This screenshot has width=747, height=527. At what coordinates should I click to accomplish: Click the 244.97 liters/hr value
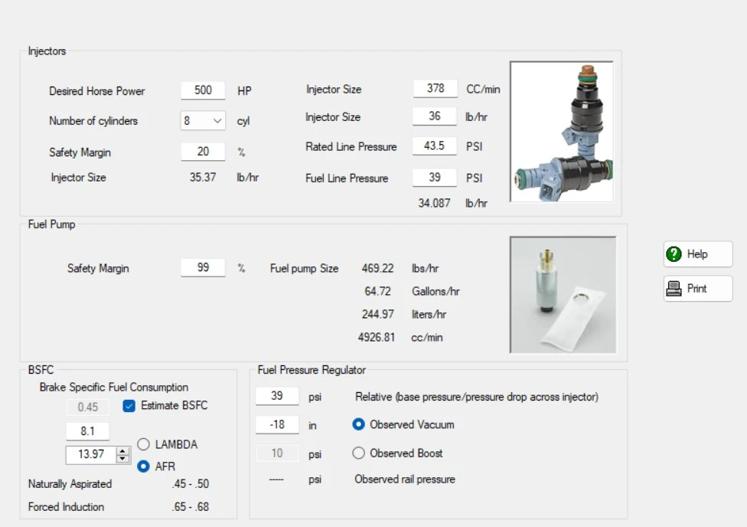[x=377, y=314]
